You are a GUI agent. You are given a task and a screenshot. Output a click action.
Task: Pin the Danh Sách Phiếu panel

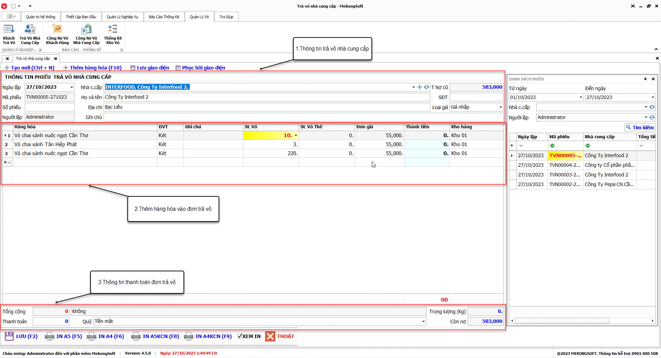click(x=645, y=79)
